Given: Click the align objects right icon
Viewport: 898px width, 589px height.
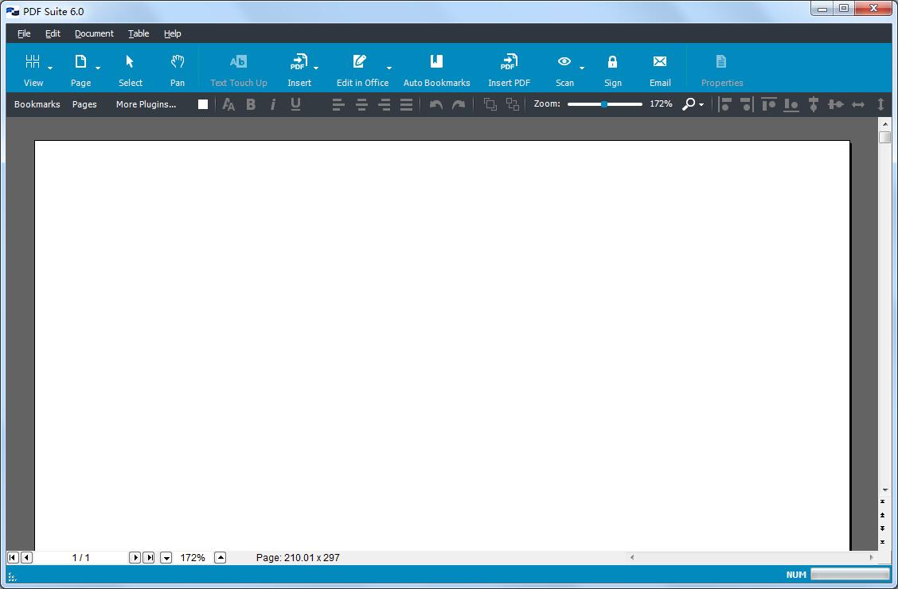Looking at the screenshot, I should (x=747, y=104).
